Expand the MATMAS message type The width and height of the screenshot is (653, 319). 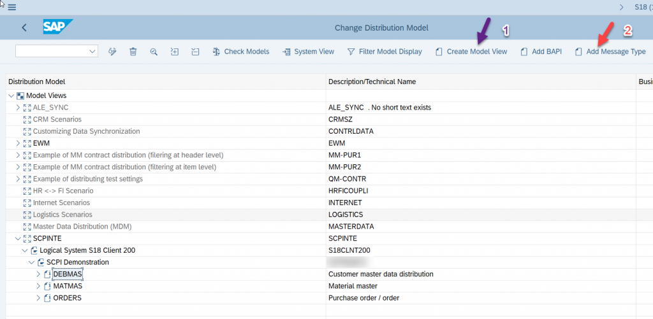point(38,286)
